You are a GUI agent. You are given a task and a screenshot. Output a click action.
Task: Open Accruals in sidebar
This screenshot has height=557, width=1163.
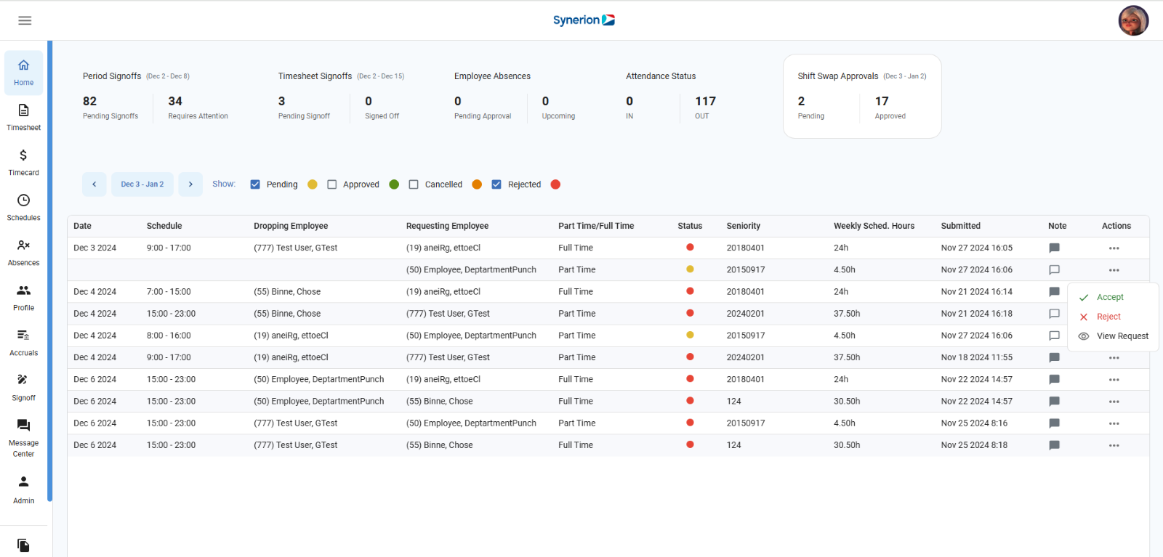click(24, 343)
